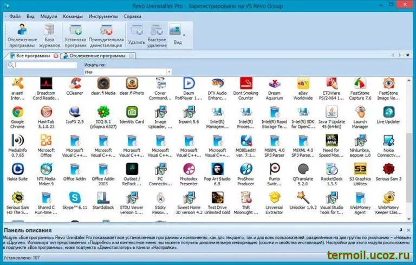Open the Отслеженные программы toolbar module

[x=22, y=36]
